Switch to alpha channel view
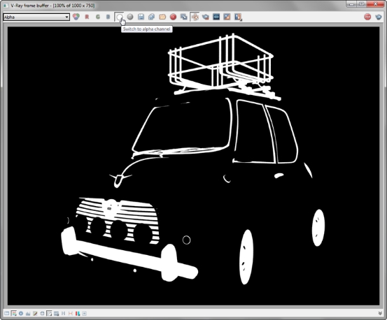 (120, 17)
